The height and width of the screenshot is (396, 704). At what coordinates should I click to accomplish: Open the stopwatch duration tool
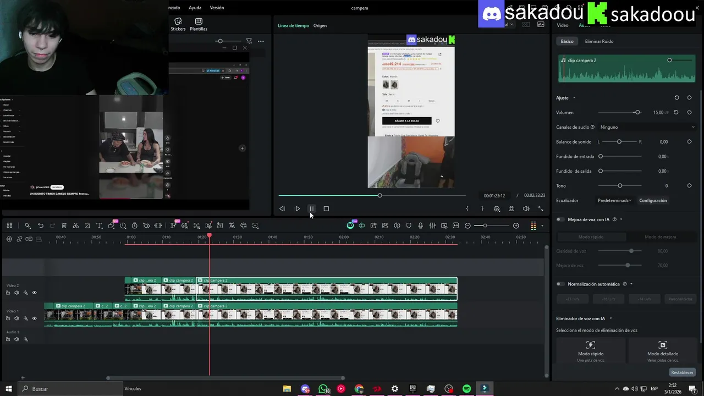coord(134,226)
